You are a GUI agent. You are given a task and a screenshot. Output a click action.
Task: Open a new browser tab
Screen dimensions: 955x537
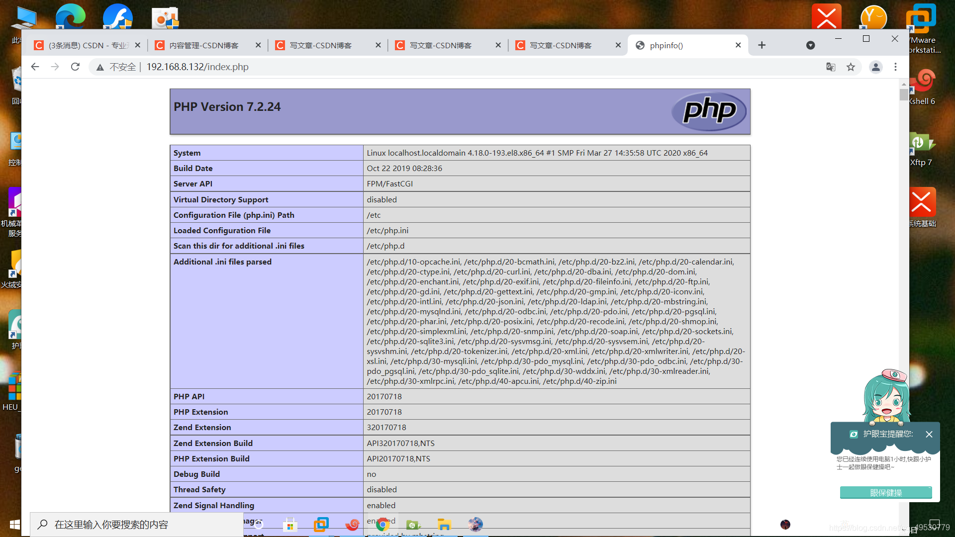click(x=762, y=45)
